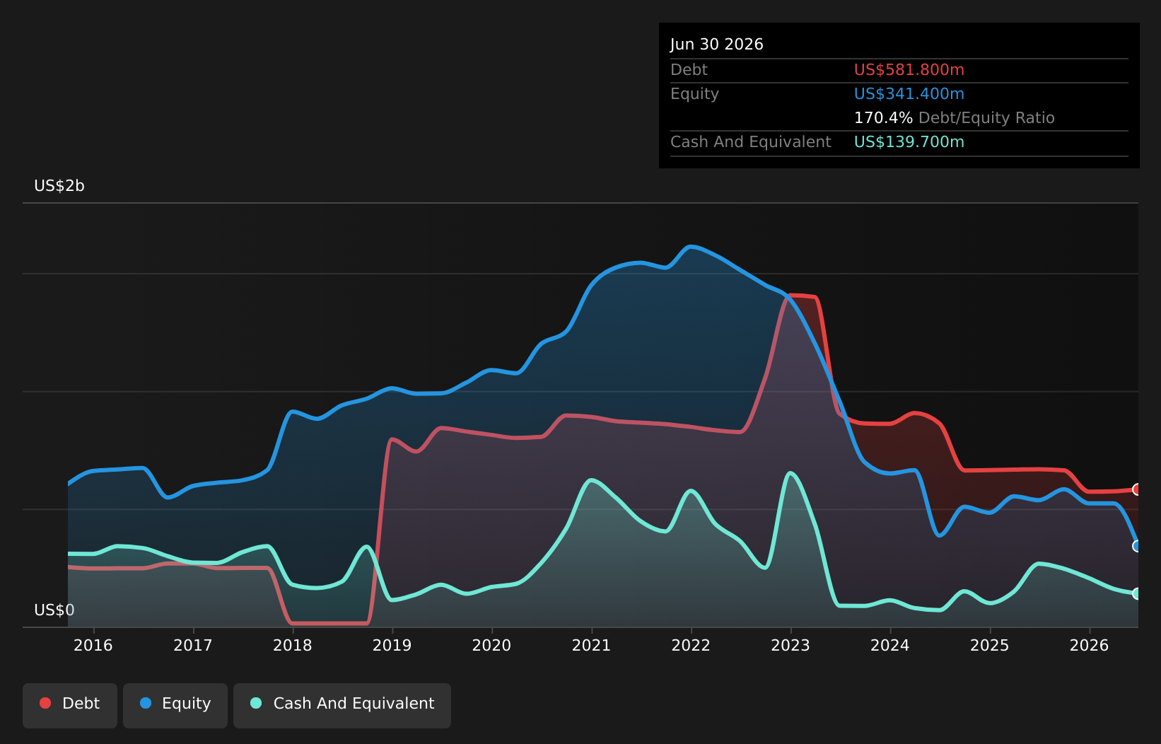Click the 170.4% Debt/Equity Ratio text

pyautogui.click(x=955, y=118)
